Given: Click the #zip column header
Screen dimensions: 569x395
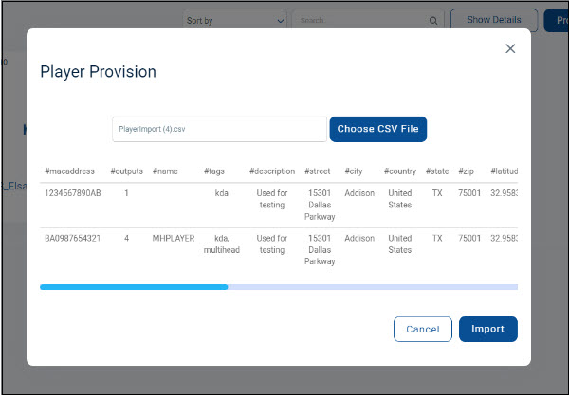Looking at the screenshot, I should (467, 171).
